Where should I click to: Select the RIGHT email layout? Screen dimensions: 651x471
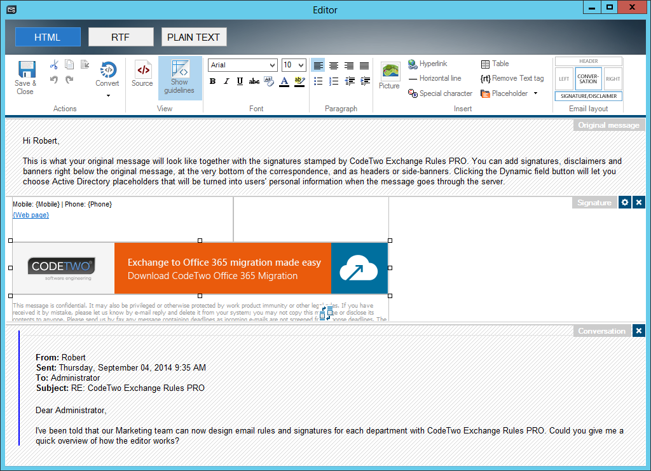pyautogui.click(x=613, y=79)
